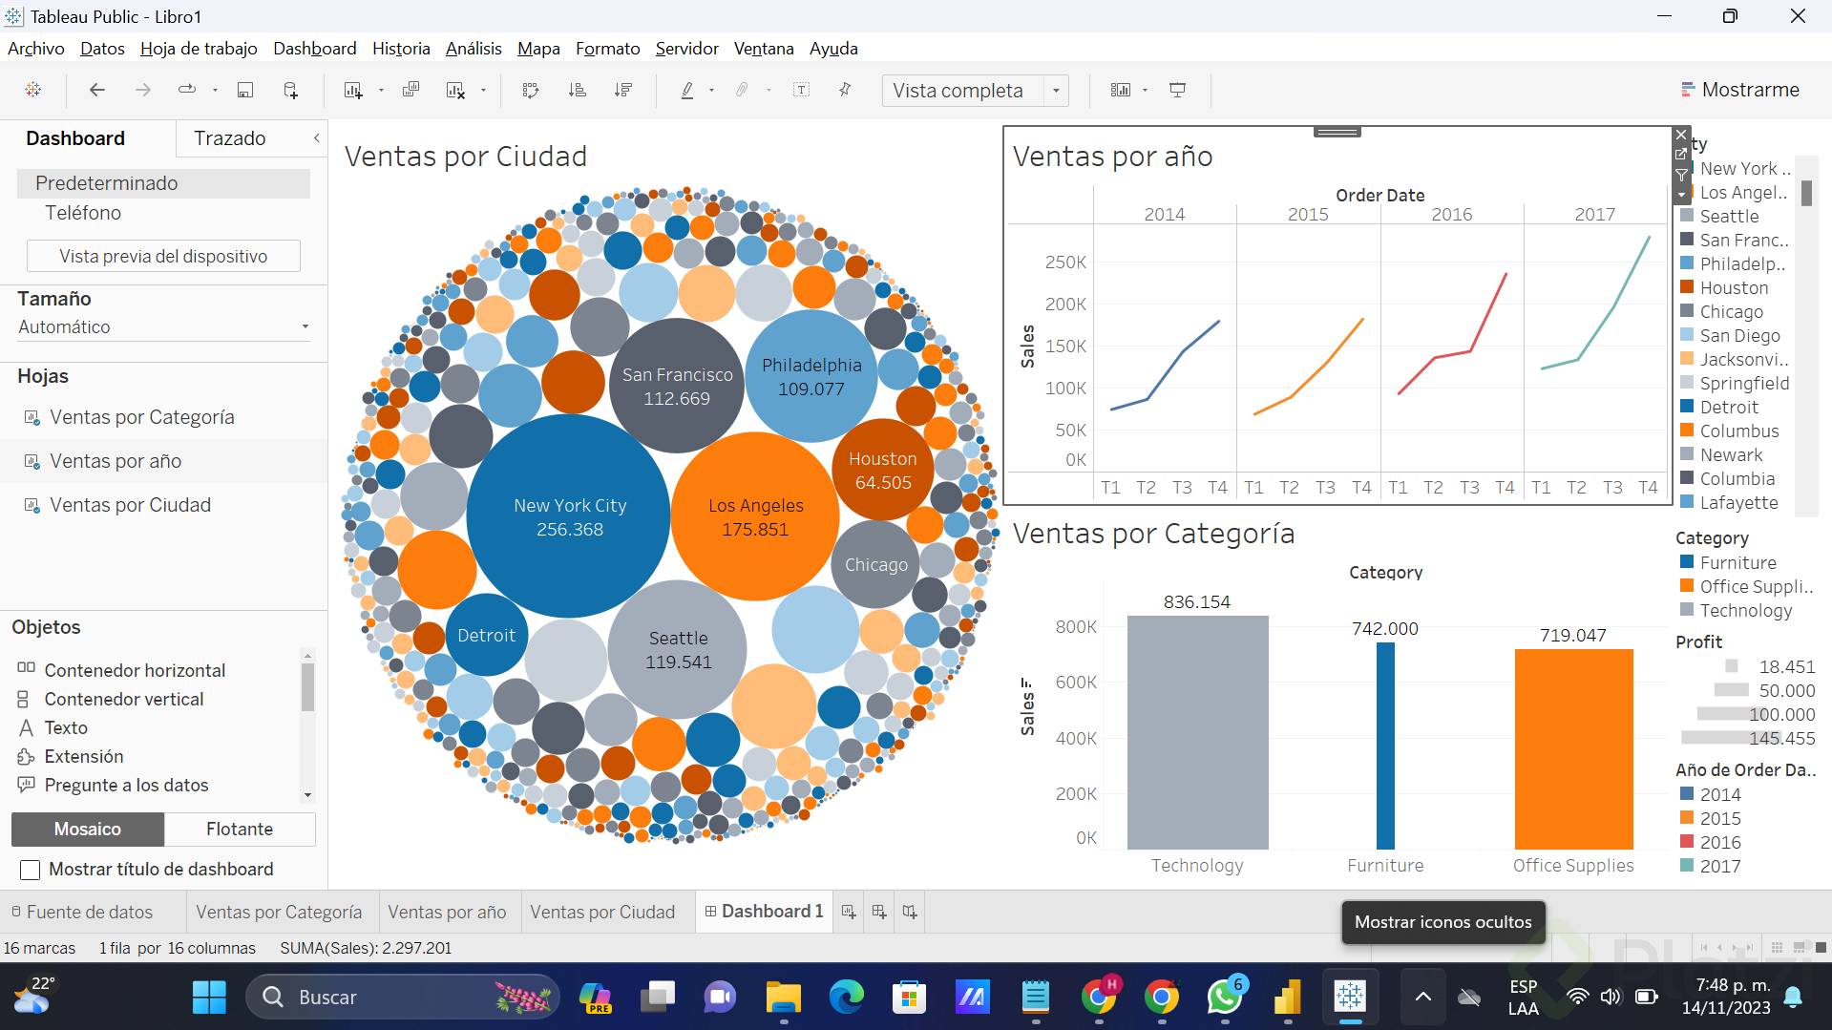This screenshot has height=1030, width=1832.
Task: Click the Windows taskbar search box
Action: (x=403, y=997)
